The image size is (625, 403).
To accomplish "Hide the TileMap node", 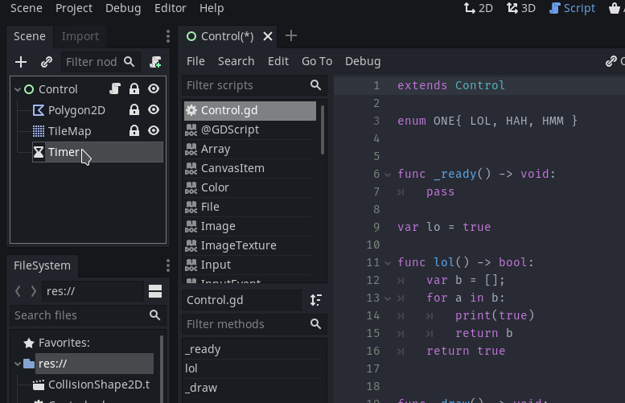I will 154,131.
